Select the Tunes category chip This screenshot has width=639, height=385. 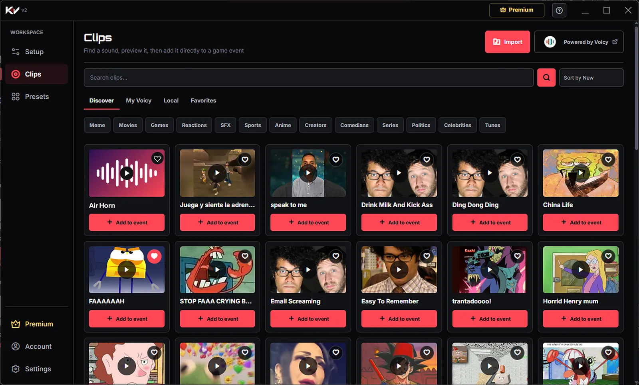point(492,125)
